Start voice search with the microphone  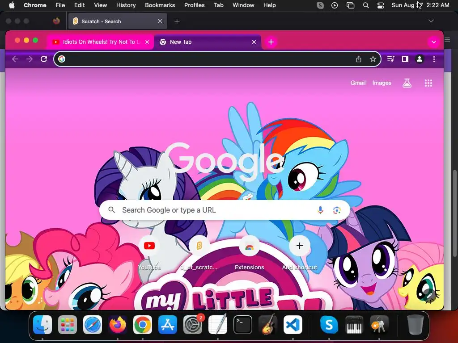pos(320,210)
